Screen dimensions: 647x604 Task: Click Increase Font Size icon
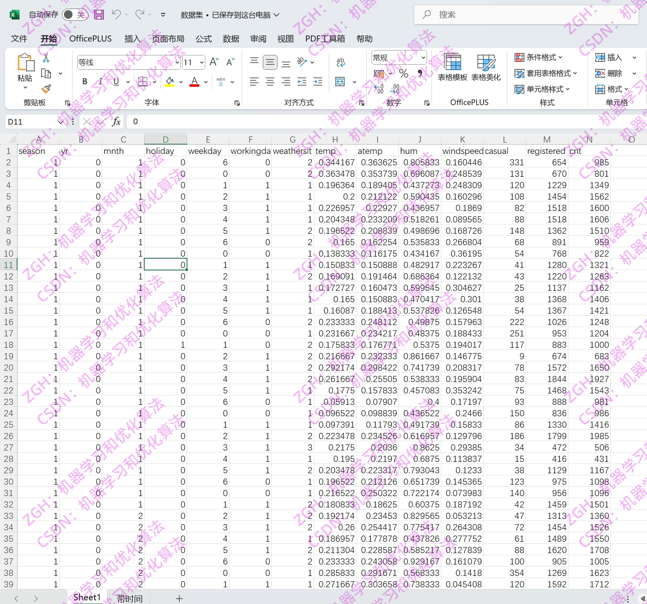coord(214,62)
